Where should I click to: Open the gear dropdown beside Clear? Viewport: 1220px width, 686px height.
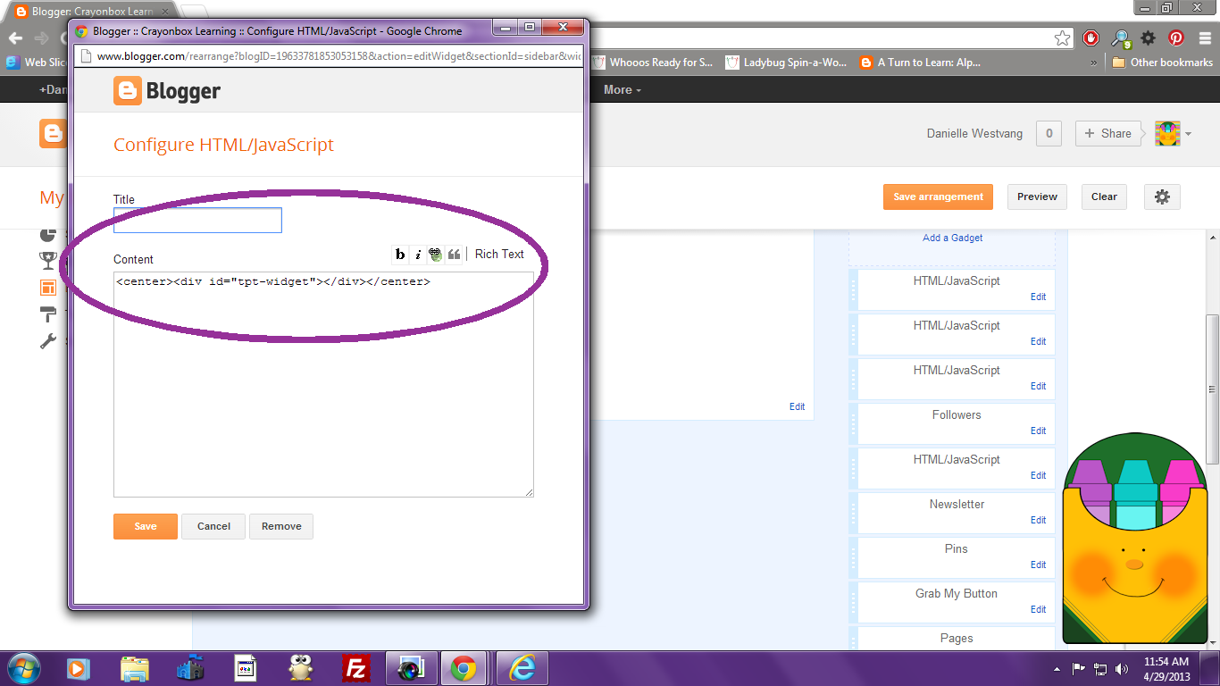[x=1162, y=197]
